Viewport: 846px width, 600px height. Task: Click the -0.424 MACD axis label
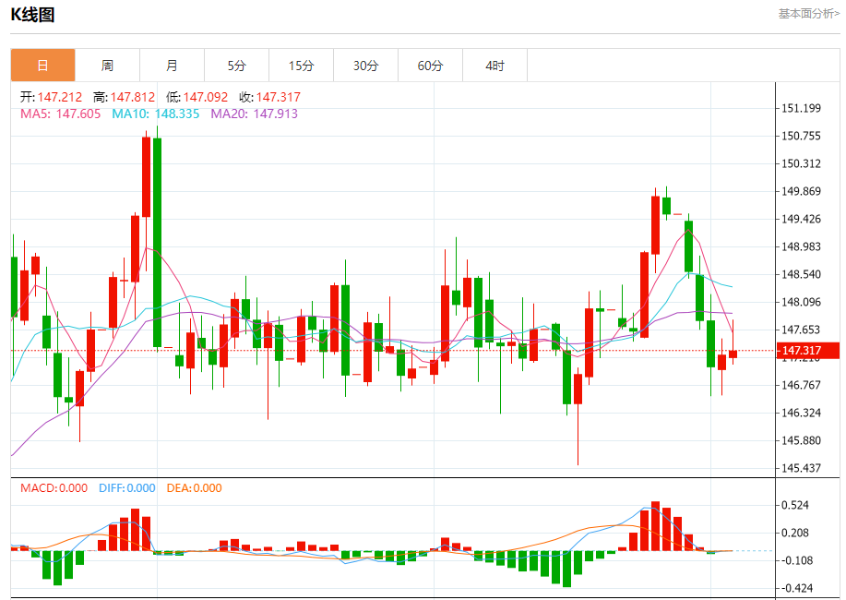pyautogui.click(x=795, y=588)
